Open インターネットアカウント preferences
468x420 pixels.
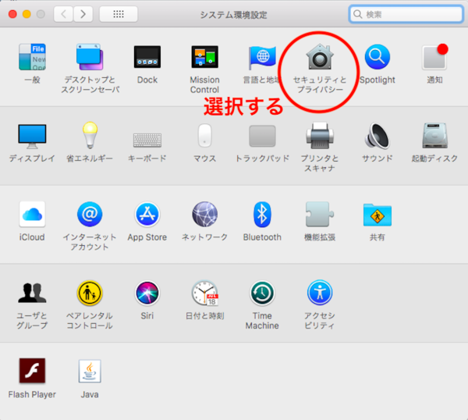tap(90, 214)
